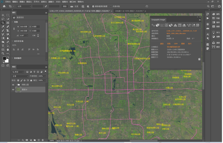Toggle lock transparent pixels
Image resolution: width=223 pixels, height=143 pixels.
18,80
